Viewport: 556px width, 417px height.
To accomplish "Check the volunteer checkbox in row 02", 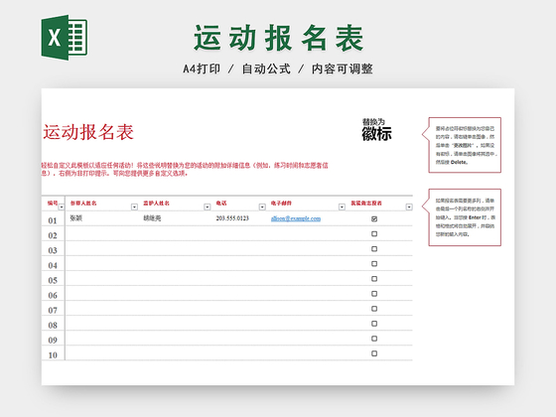I will click(x=374, y=233).
